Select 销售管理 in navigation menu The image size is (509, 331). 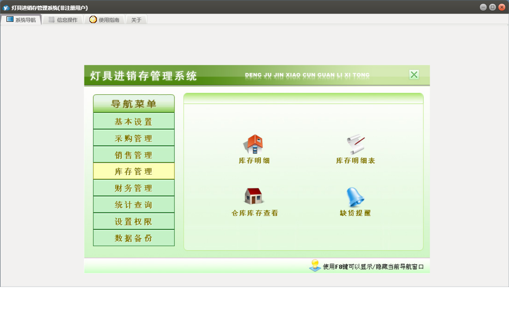[x=134, y=155]
